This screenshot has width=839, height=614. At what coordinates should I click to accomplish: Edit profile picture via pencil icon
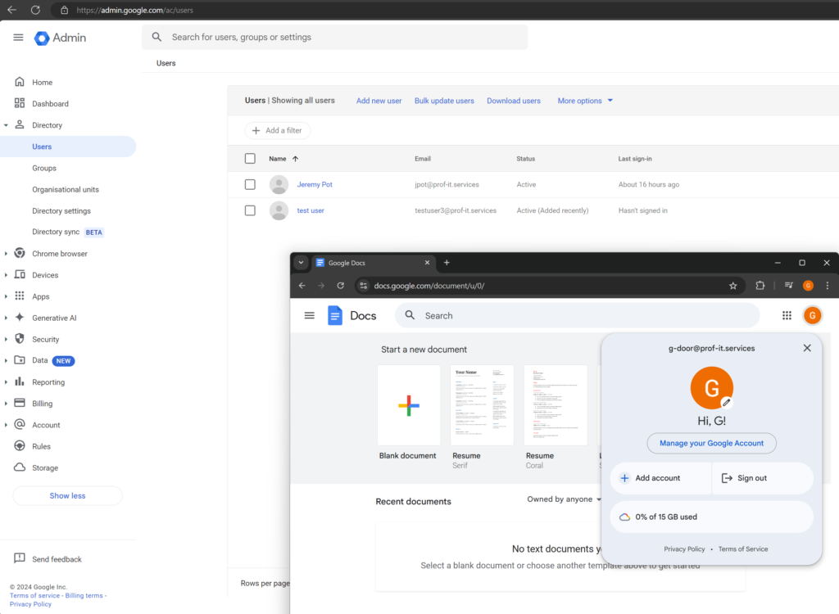(x=726, y=402)
